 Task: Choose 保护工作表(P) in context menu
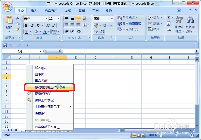[x=50, y=100]
